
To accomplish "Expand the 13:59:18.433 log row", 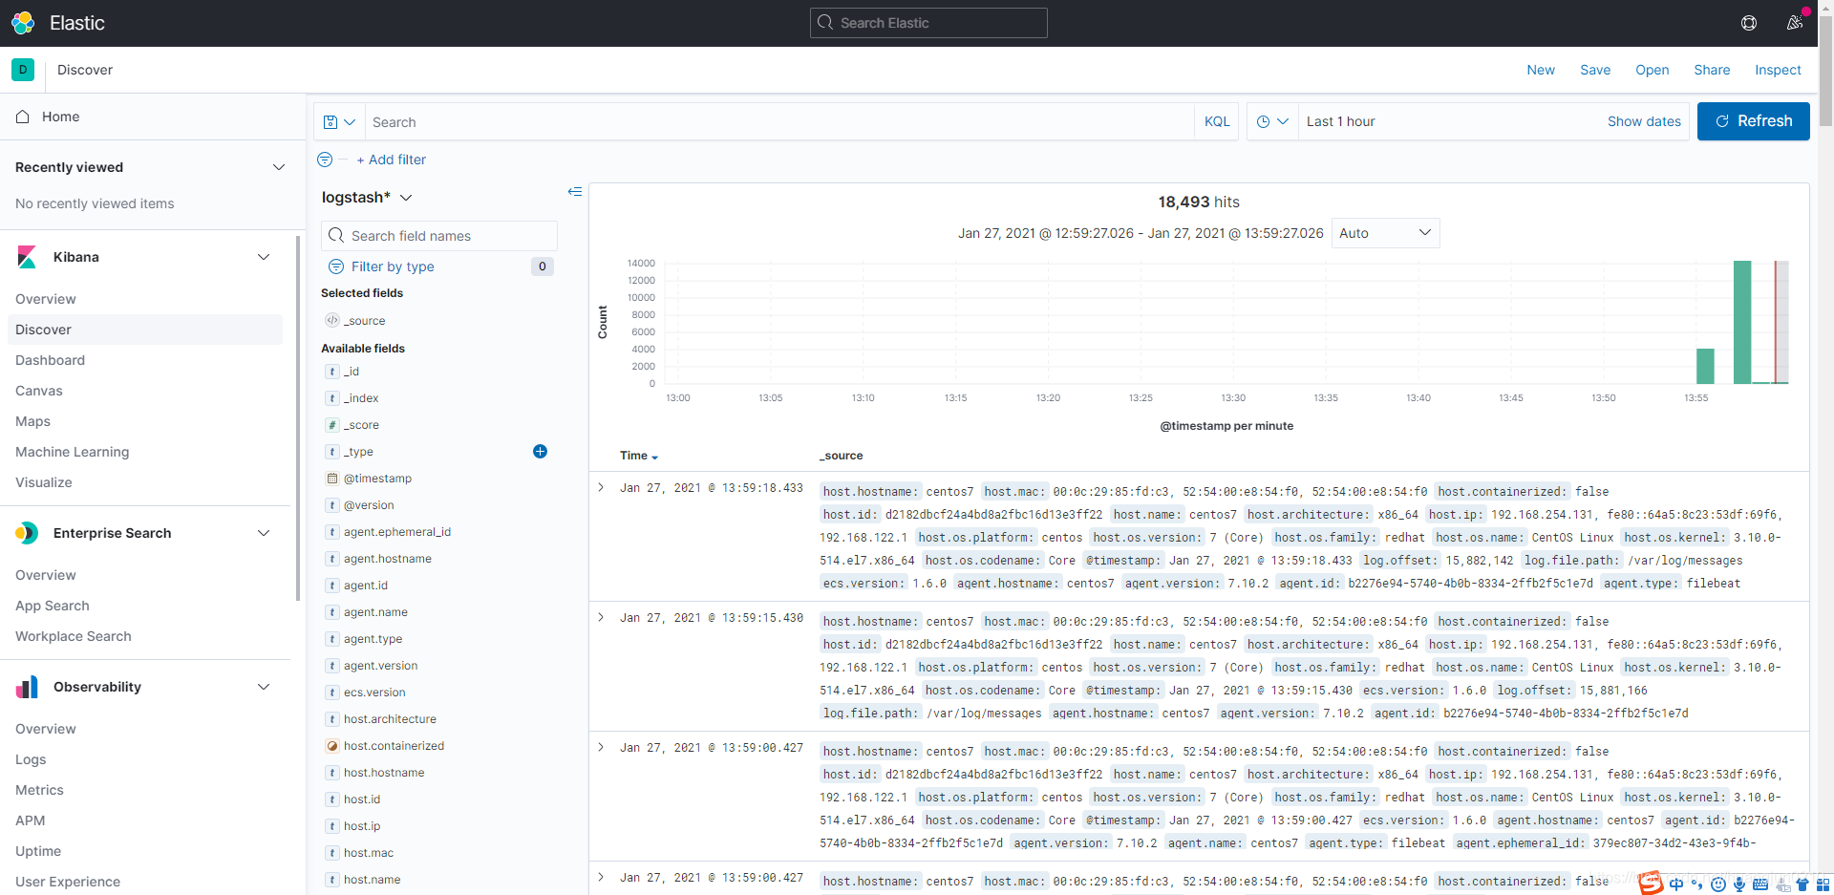I will click(601, 487).
